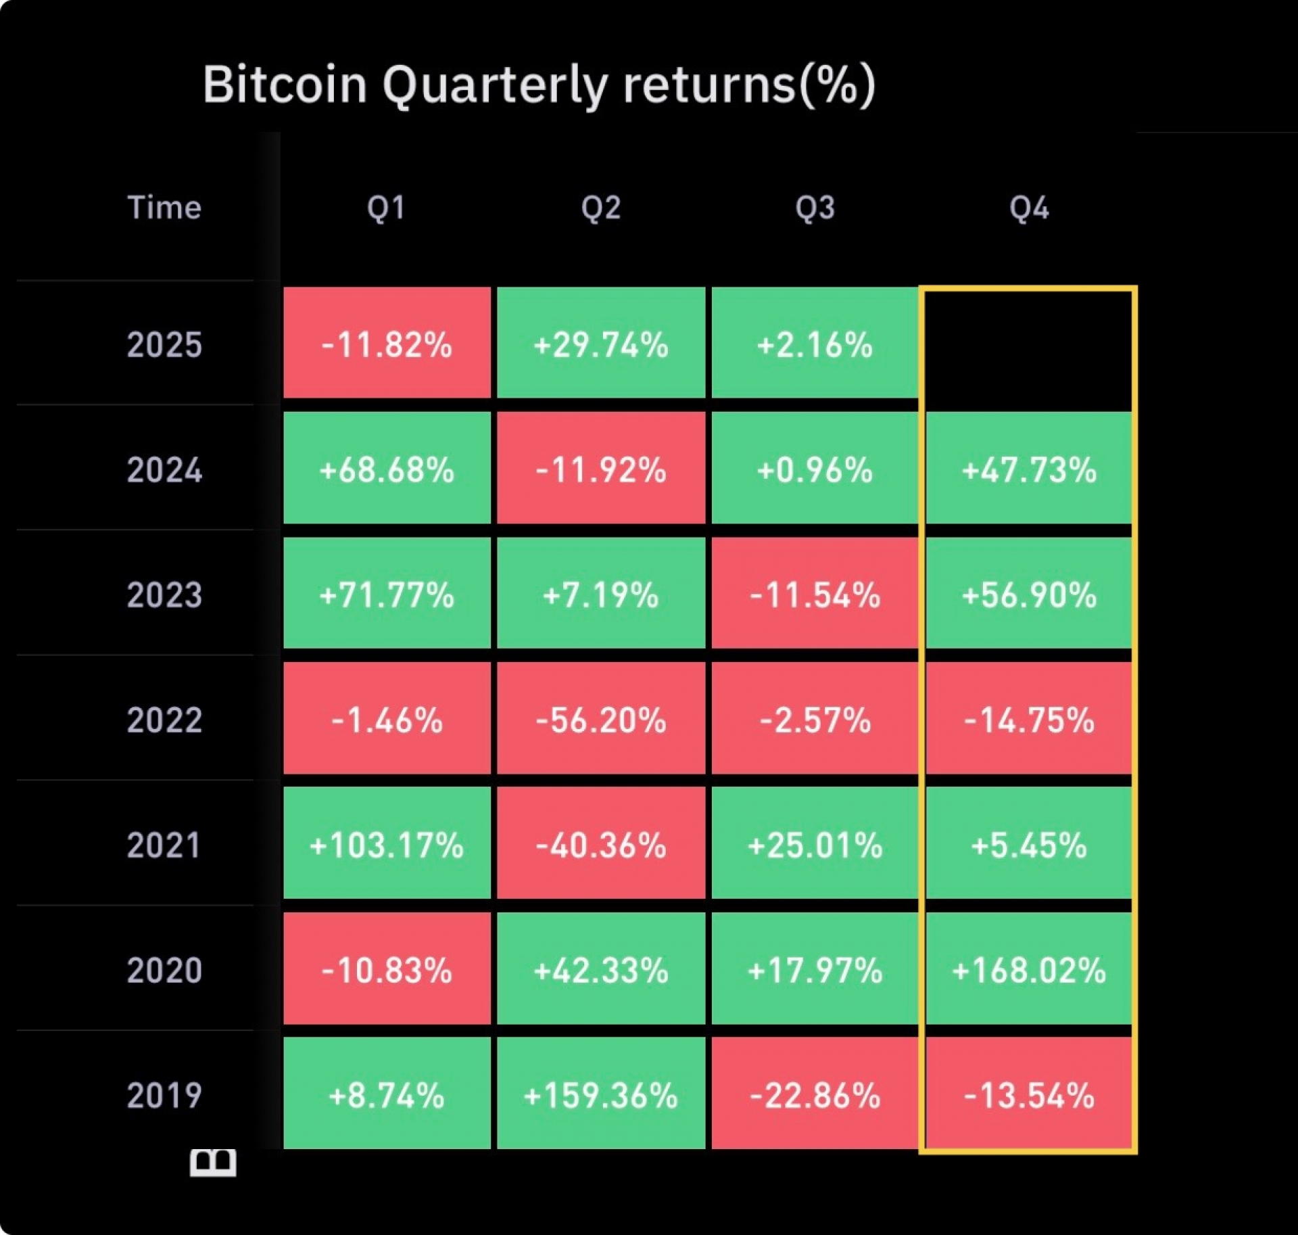Click the book logo icon below the table
This screenshot has height=1235, width=1298.
coord(213,1163)
